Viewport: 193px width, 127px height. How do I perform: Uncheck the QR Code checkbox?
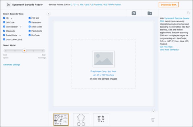pyautogui.click(x=4, y=22)
